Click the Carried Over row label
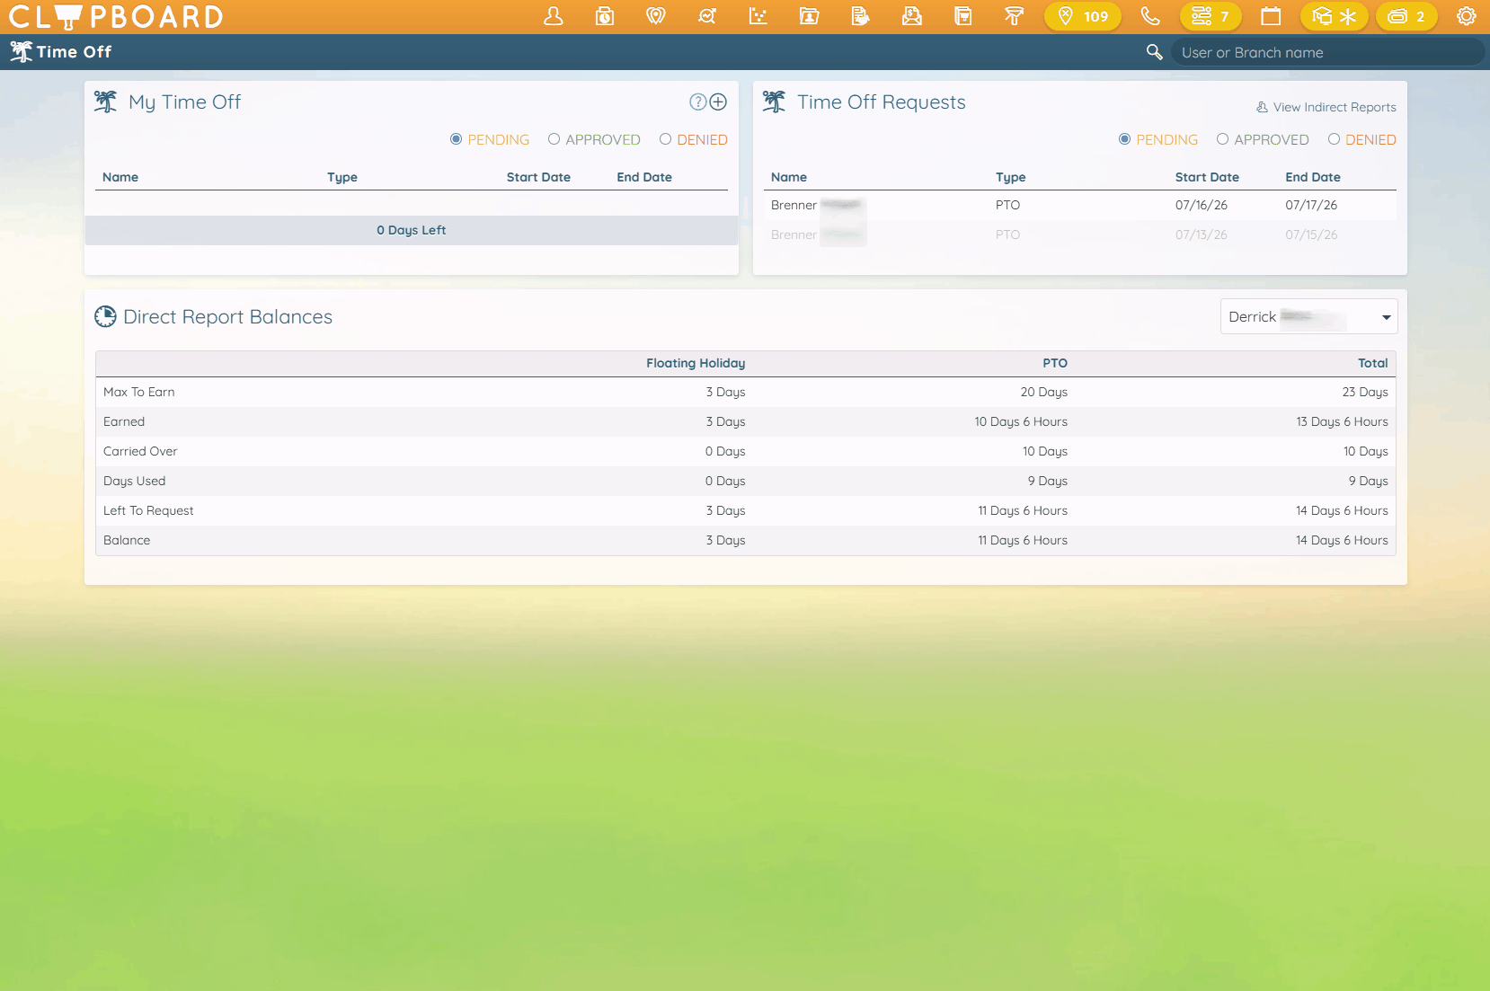The height and width of the screenshot is (991, 1490). (140, 451)
